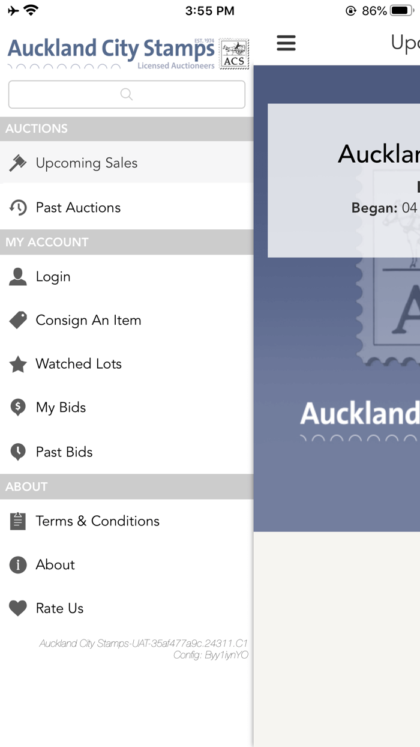Open Terms & Conditions document icon
Image resolution: width=420 pixels, height=747 pixels.
19,521
